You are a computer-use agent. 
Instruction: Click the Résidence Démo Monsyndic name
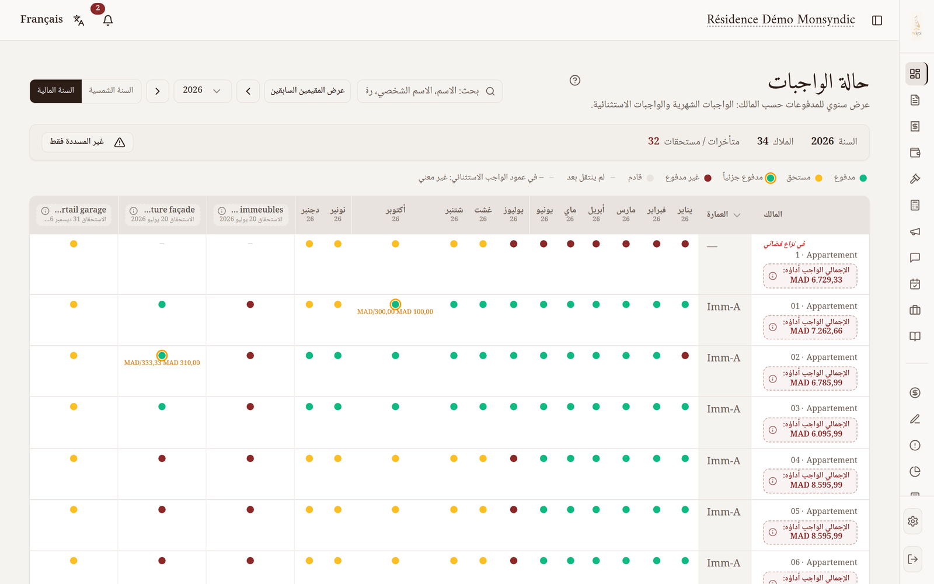(780, 19)
